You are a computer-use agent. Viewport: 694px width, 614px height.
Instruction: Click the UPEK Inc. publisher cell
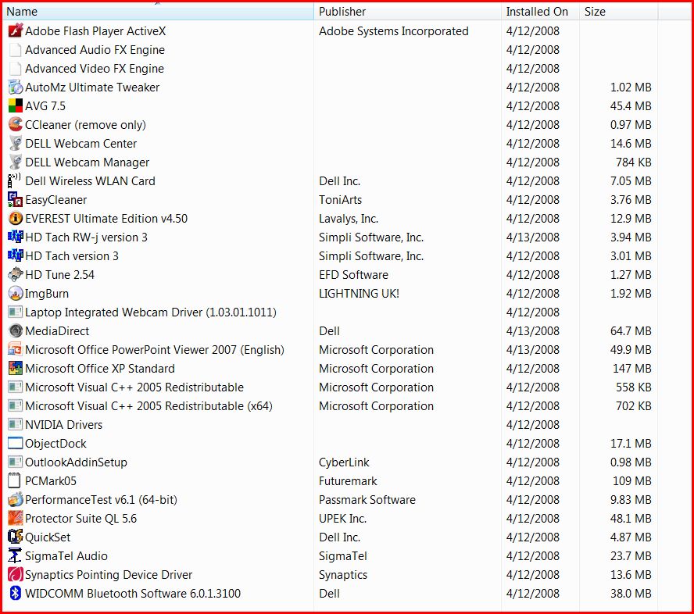[342, 519]
